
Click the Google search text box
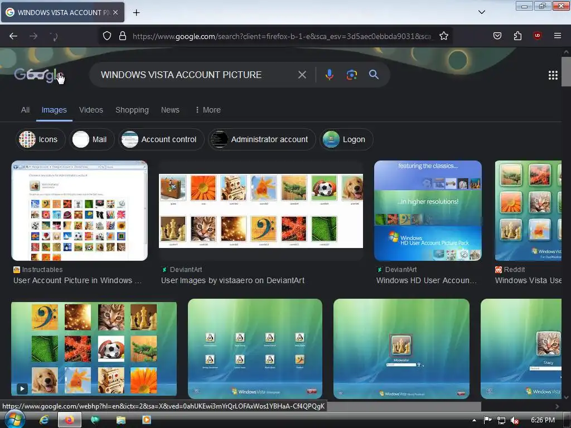pyautogui.click(x=197, y=75)
